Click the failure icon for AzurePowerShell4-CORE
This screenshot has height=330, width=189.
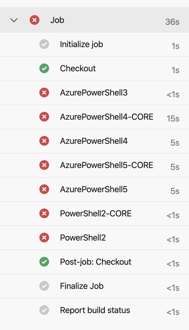pyautogui.click(x=44, y=117)
